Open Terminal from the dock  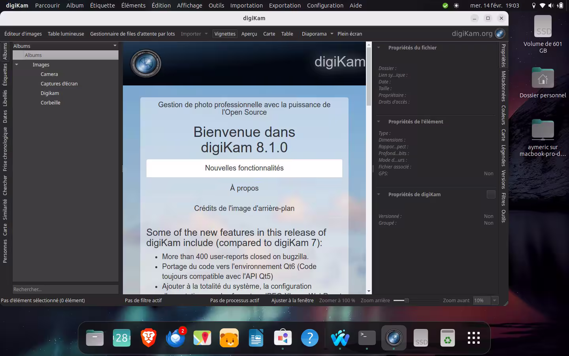[367, 338]
